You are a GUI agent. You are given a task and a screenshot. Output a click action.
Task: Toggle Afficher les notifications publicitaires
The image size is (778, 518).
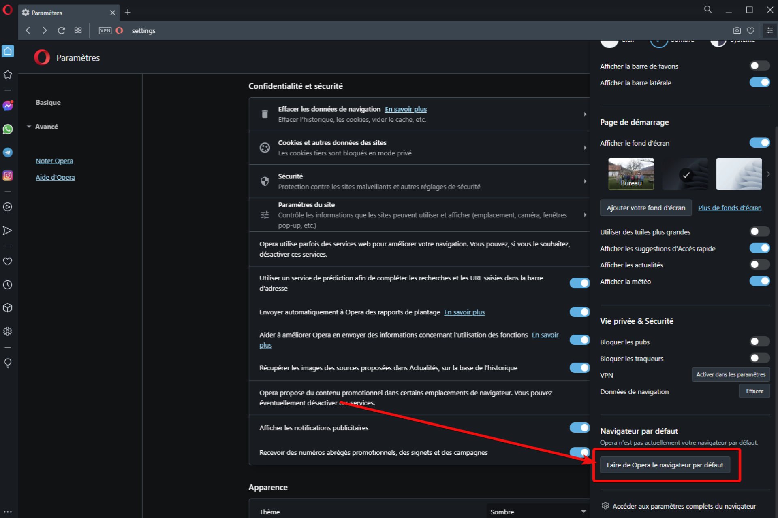tap(579, 427)
